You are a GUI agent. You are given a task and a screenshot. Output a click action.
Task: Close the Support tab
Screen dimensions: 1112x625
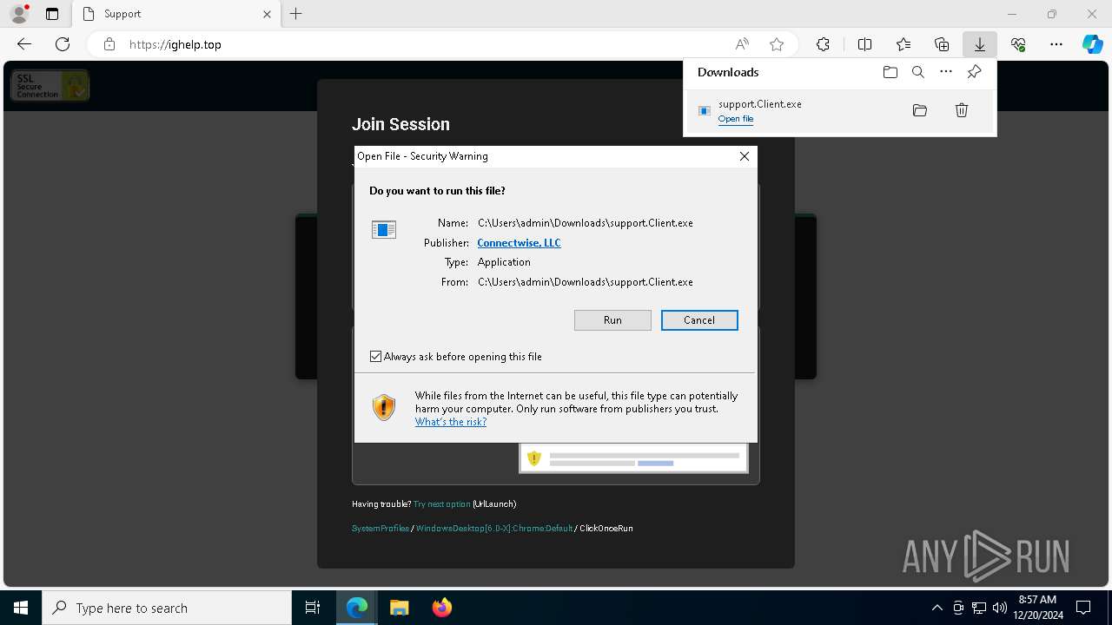pyautogui.click(x=267, y=14)
